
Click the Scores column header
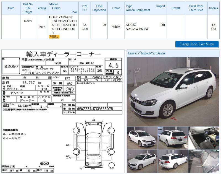pyautogui.click(x=213, y=8)
